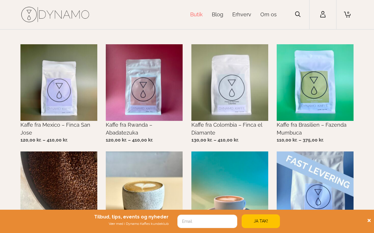Open the search icon in header

click(x=298, y=14)
